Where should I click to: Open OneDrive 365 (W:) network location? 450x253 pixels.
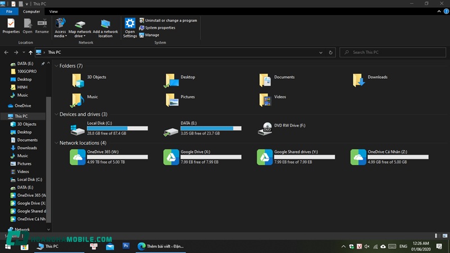tap(78, 157)
